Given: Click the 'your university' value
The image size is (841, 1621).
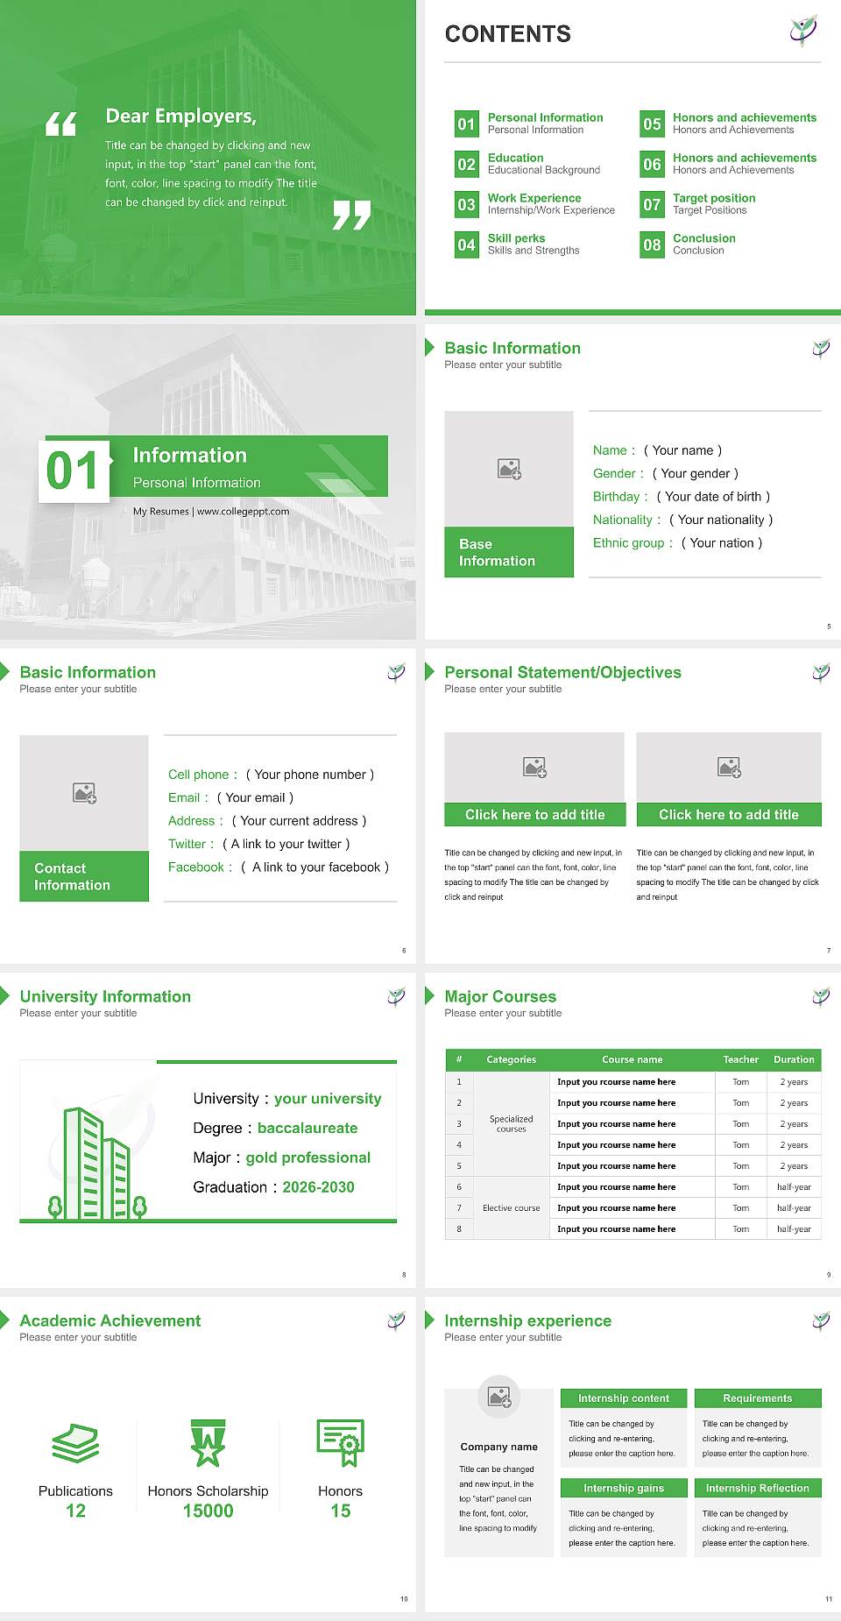Looking at the screenshot, I should tap(328, 1099).
